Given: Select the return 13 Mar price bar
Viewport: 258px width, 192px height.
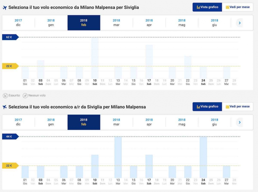Looking at the screenshot, I should coord(118,157).
